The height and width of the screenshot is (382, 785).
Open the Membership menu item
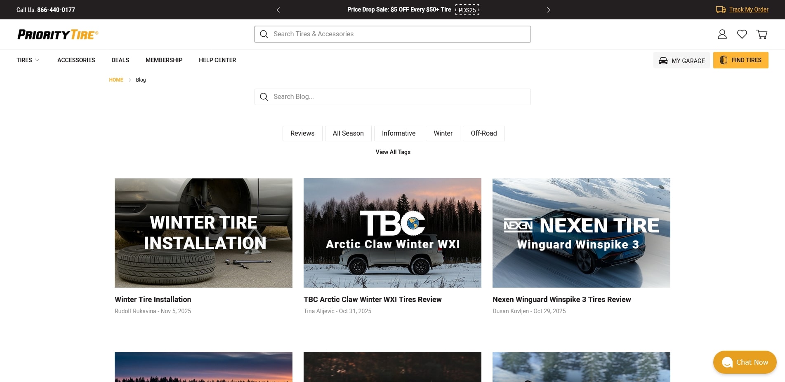point(164,60)
